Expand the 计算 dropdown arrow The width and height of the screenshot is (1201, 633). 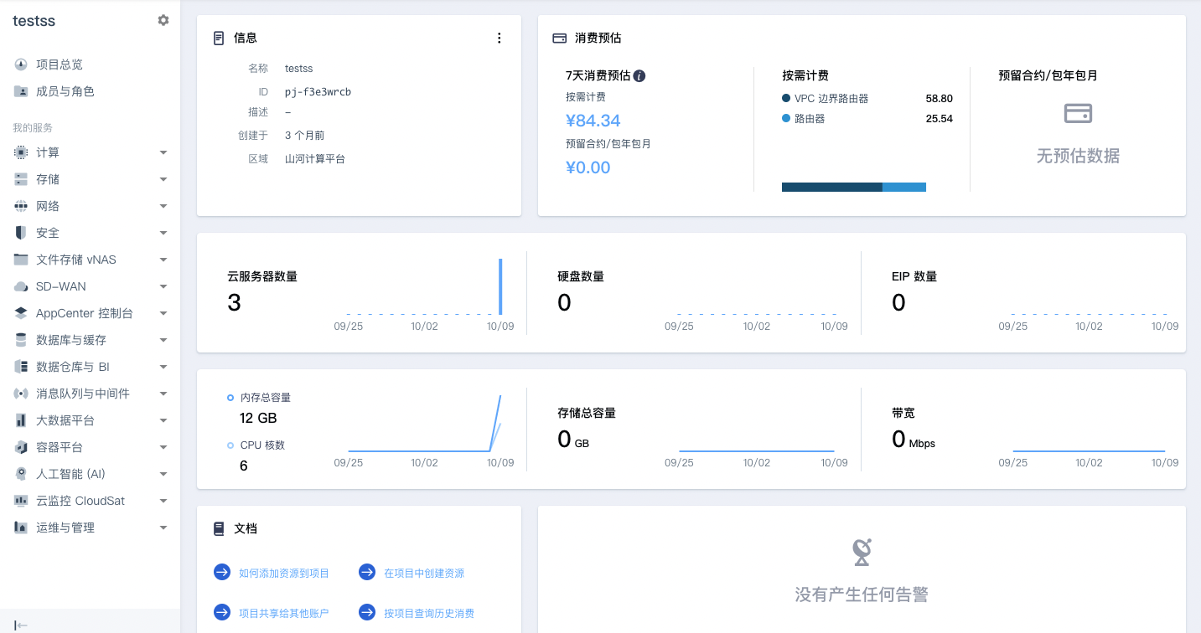click(x=163, y=152)
